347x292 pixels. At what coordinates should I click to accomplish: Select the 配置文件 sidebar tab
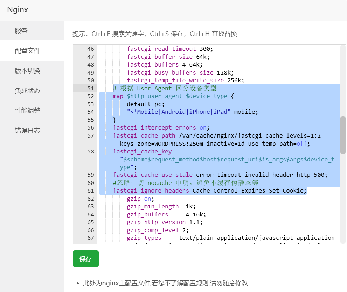pos(27,51)
